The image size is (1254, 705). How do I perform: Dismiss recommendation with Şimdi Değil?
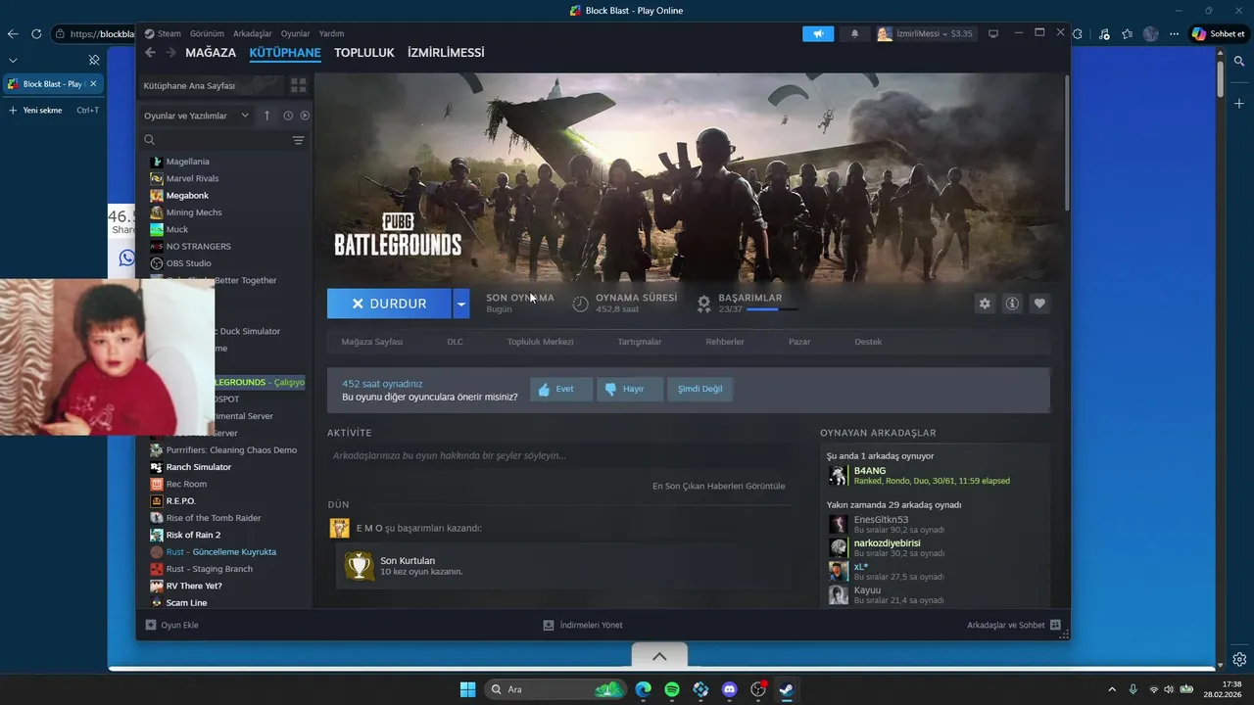pyautogui.click(x=700, y=389)
